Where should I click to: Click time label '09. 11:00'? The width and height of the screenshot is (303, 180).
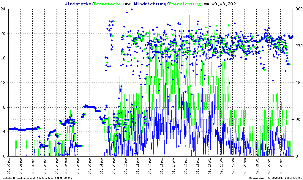(x=138, y=166)
